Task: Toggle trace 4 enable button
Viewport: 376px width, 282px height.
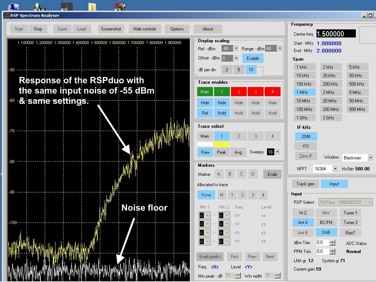Action: tap(272, 92)
